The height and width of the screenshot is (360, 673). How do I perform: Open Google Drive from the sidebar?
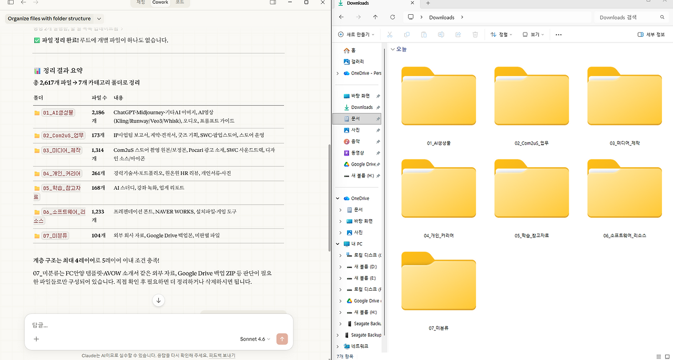362,164
